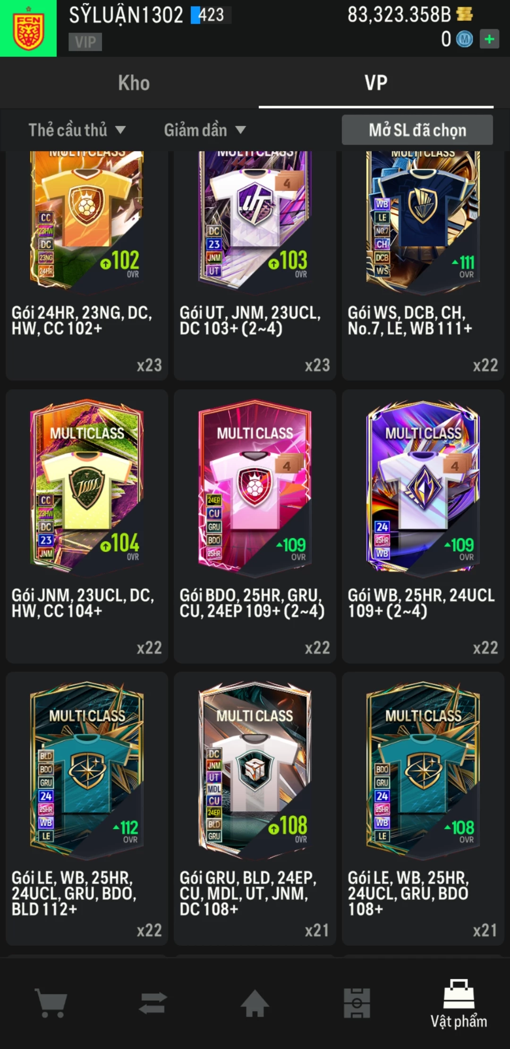Open the shop cart icon
Screen dimensions: 510x1049
pyautogui.click(x=51, y=1003)
